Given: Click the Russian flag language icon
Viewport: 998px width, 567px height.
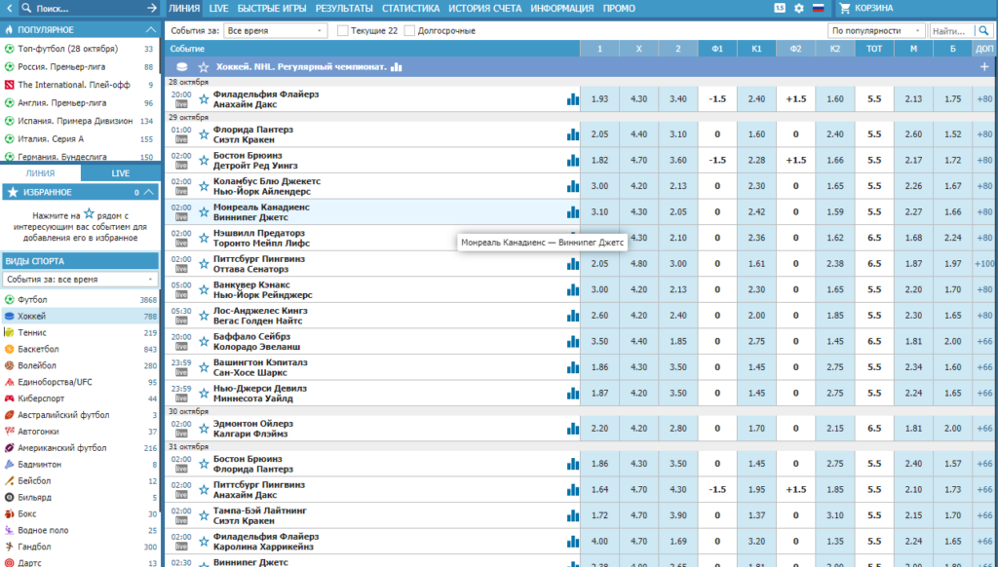Looking at the screenshot, I should click(818, 8).
